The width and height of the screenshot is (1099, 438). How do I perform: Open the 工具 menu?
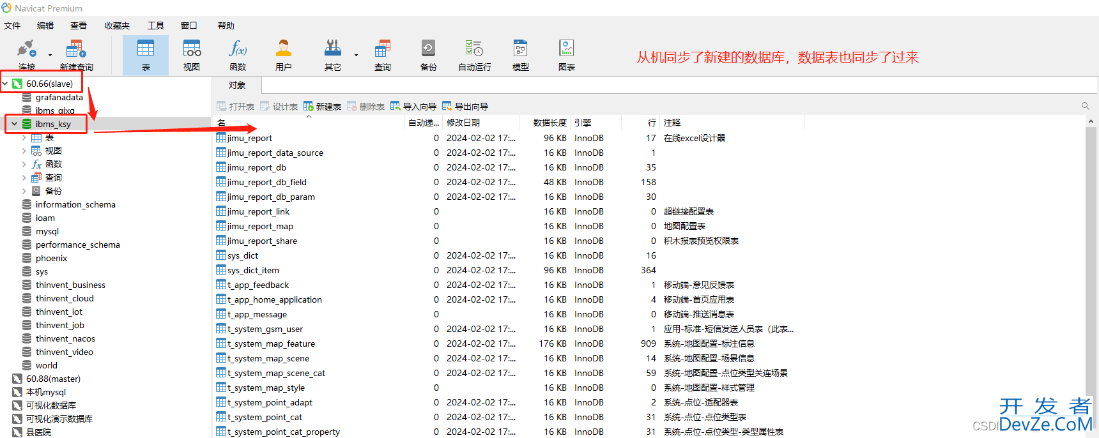tap(156, 26)
